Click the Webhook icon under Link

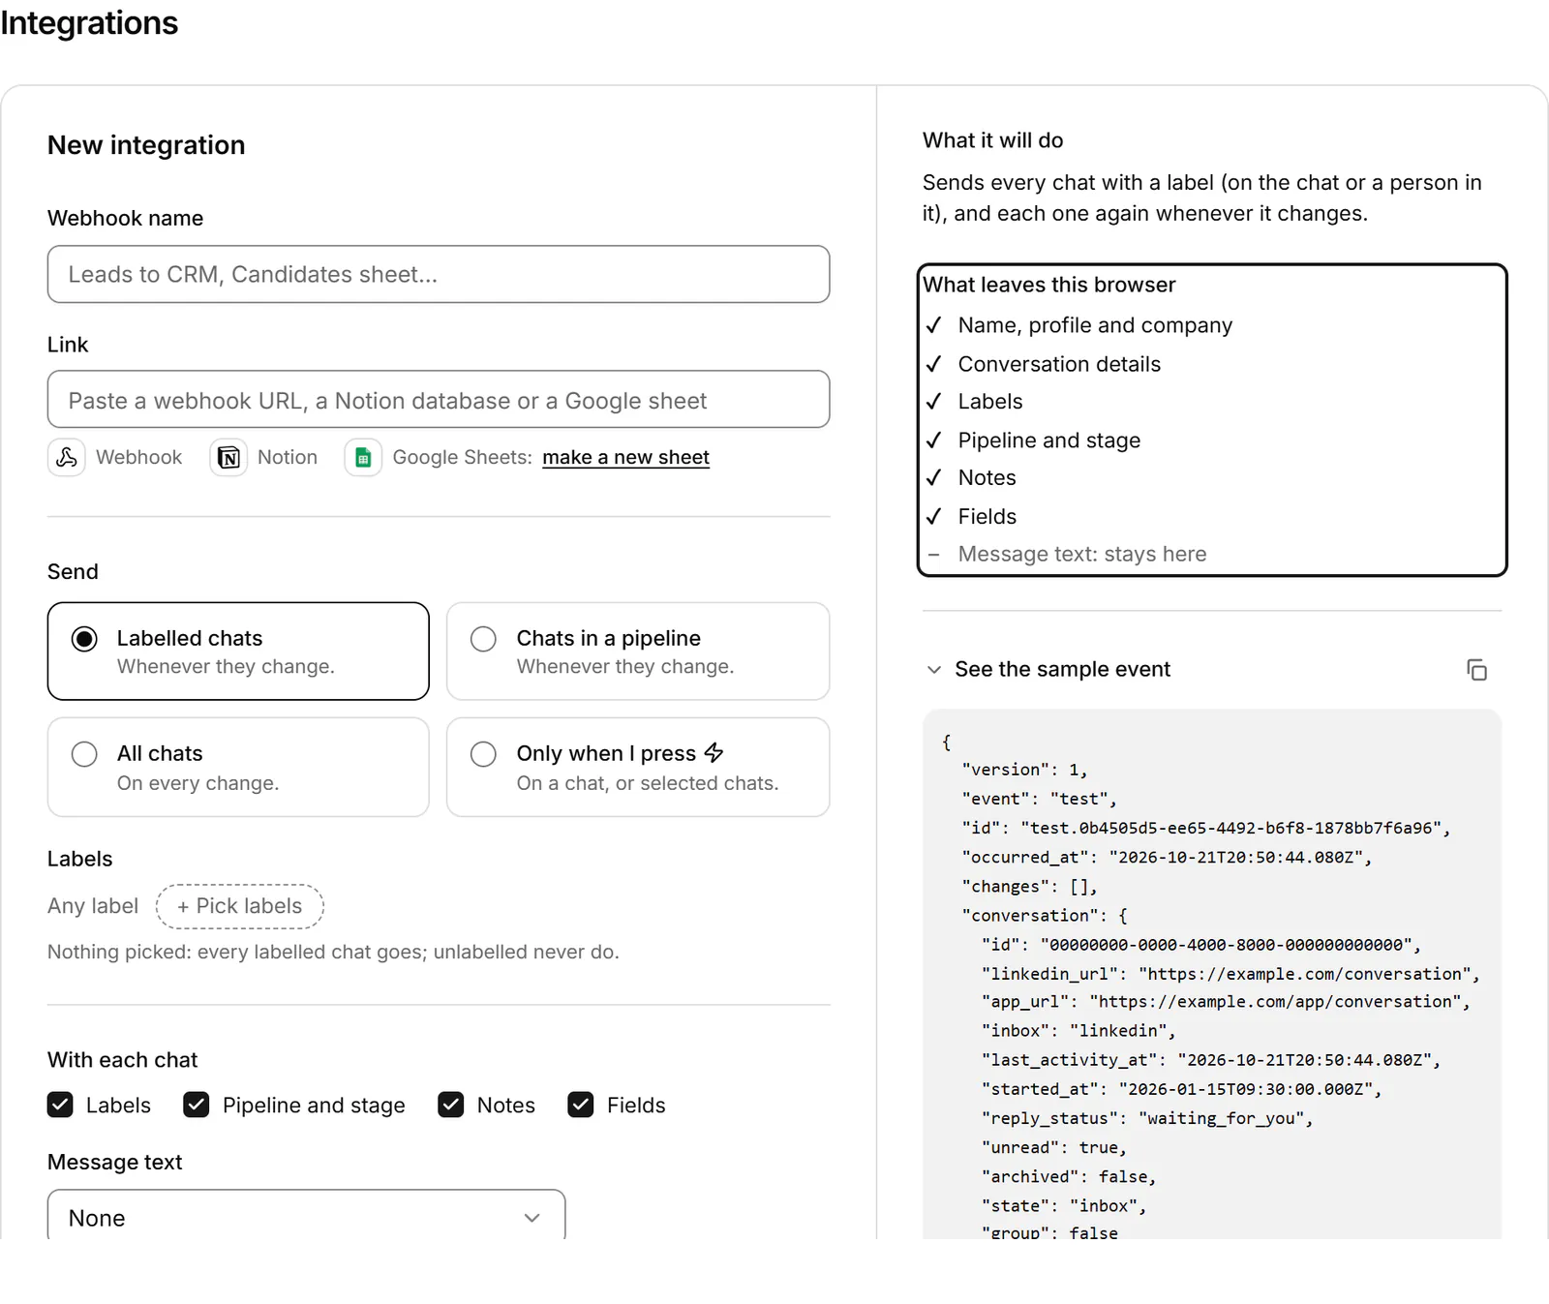click(67, 457)
